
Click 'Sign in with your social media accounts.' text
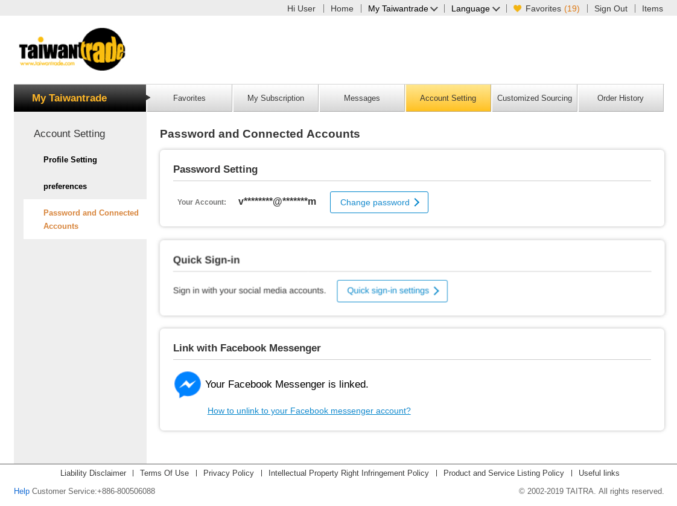click(x=250, y=290)
